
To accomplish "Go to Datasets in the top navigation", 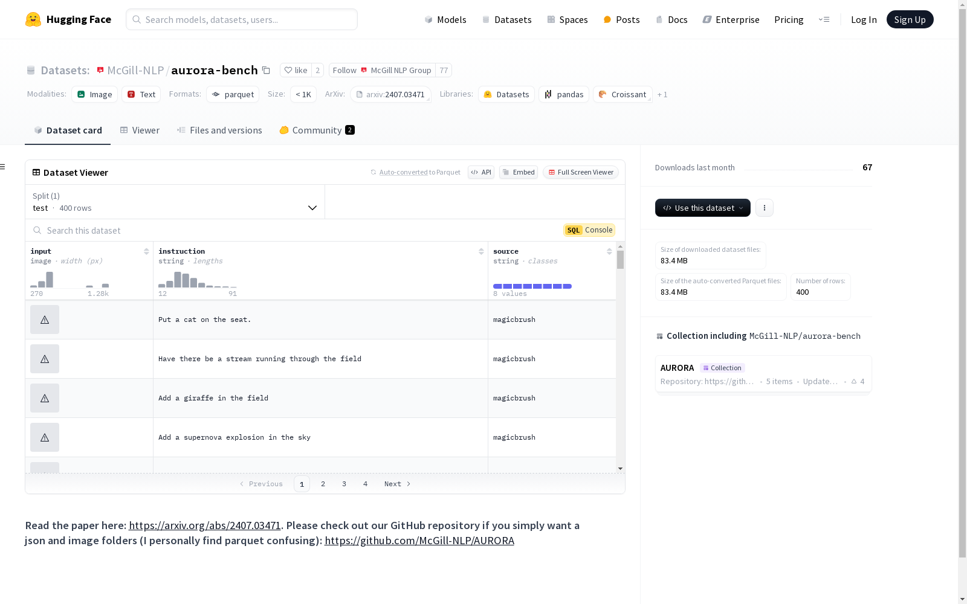I will (x=506, y=19).
